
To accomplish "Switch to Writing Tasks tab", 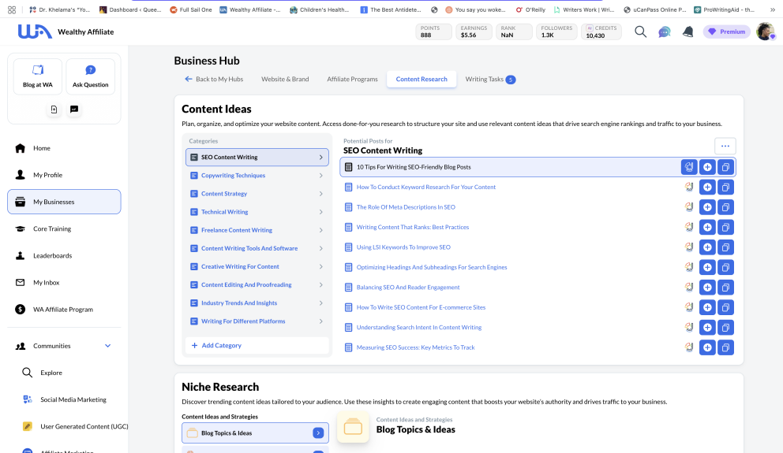I will (x=490, y=79).
